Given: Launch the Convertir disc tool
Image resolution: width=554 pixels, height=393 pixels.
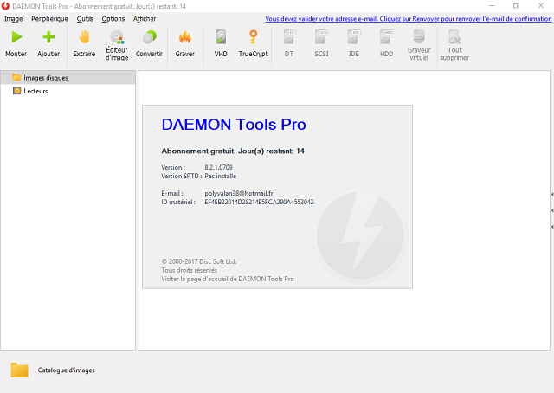Looking at the screenshot, I should click(149, 37).
